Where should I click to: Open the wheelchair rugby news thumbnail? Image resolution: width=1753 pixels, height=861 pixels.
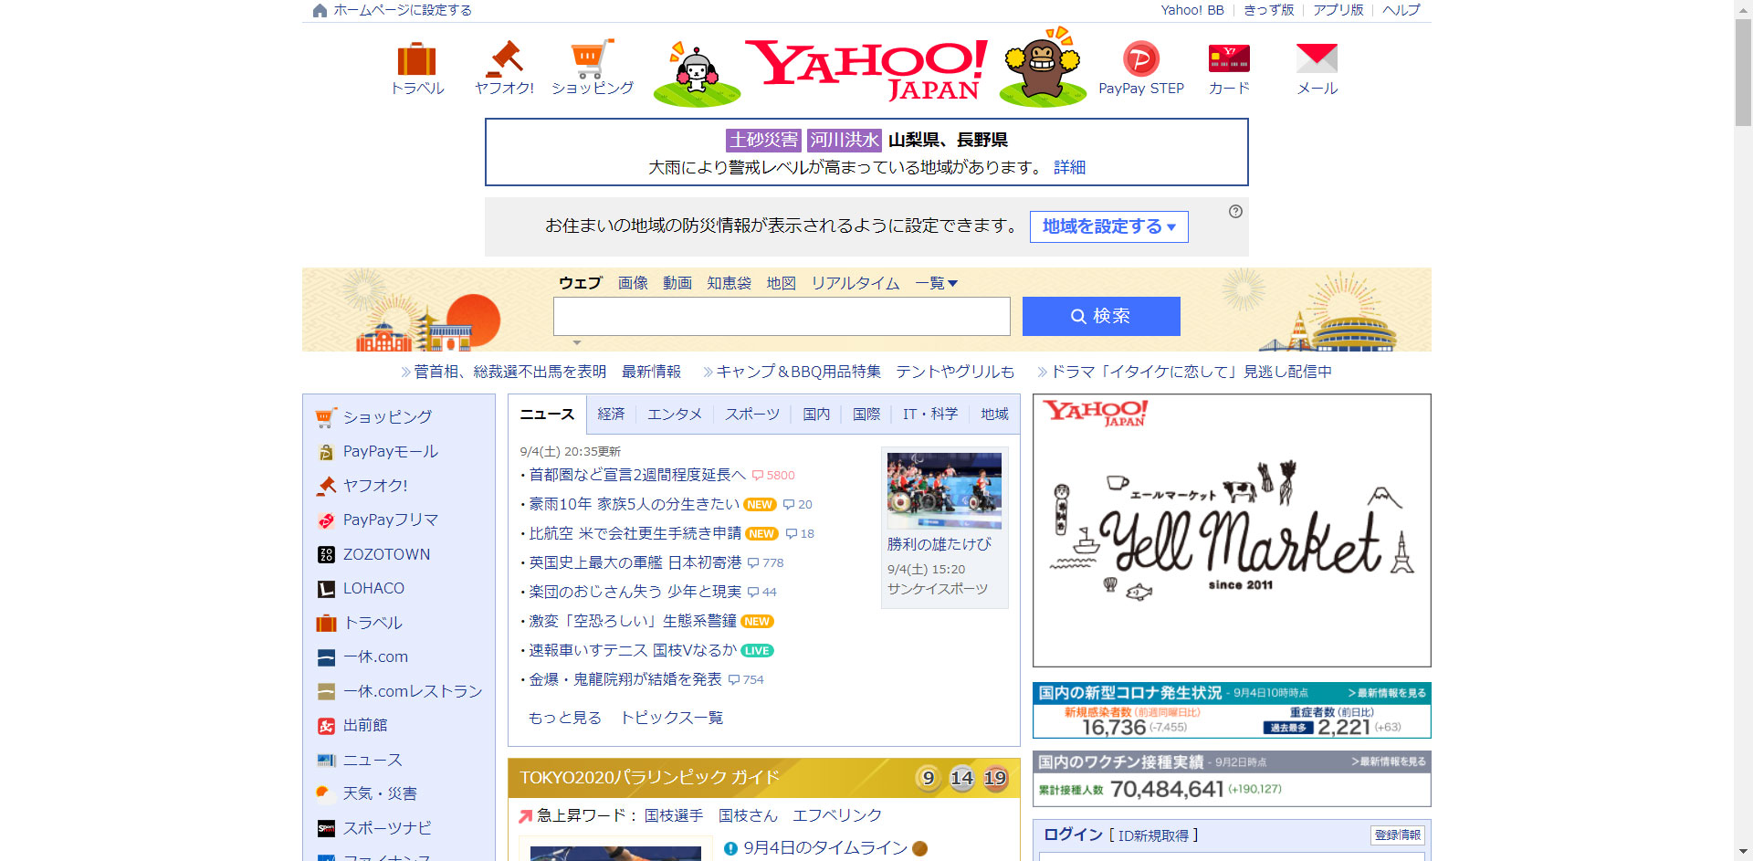[x=944, y=490]
